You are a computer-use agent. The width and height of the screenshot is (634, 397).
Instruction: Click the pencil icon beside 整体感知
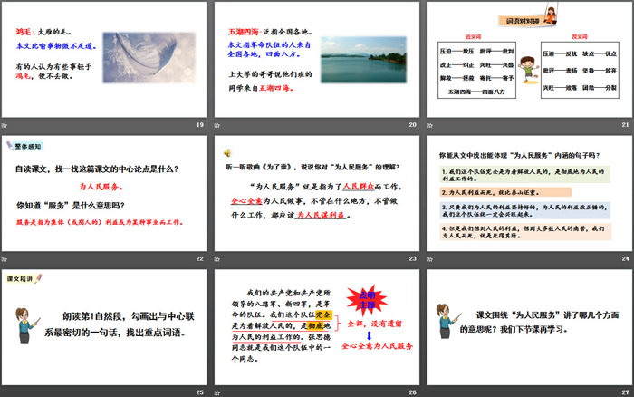(x=9, y=145)
